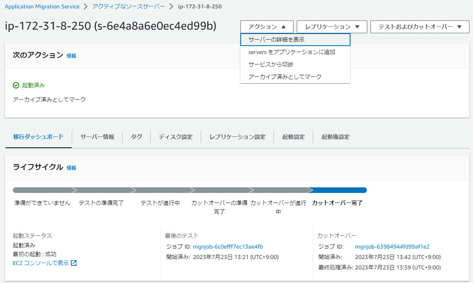This screenshot has width=473, height=283.
Task: Click the テストの準備完了 lifecycle label
Action: 101,203
